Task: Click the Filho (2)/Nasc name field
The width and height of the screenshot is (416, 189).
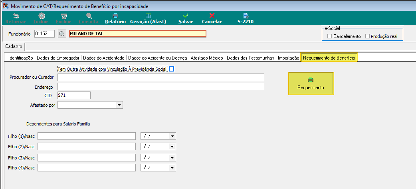Action: coord(87,147)
